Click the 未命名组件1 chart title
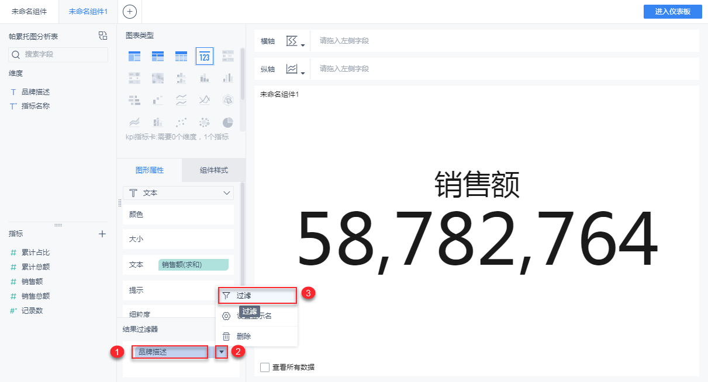Image resolution: width=708 pixels, height=382 pixels. tap(279, 94)
